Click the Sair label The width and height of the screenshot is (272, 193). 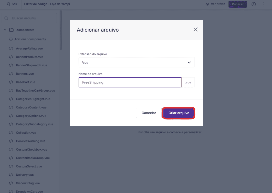click(14, 4)
